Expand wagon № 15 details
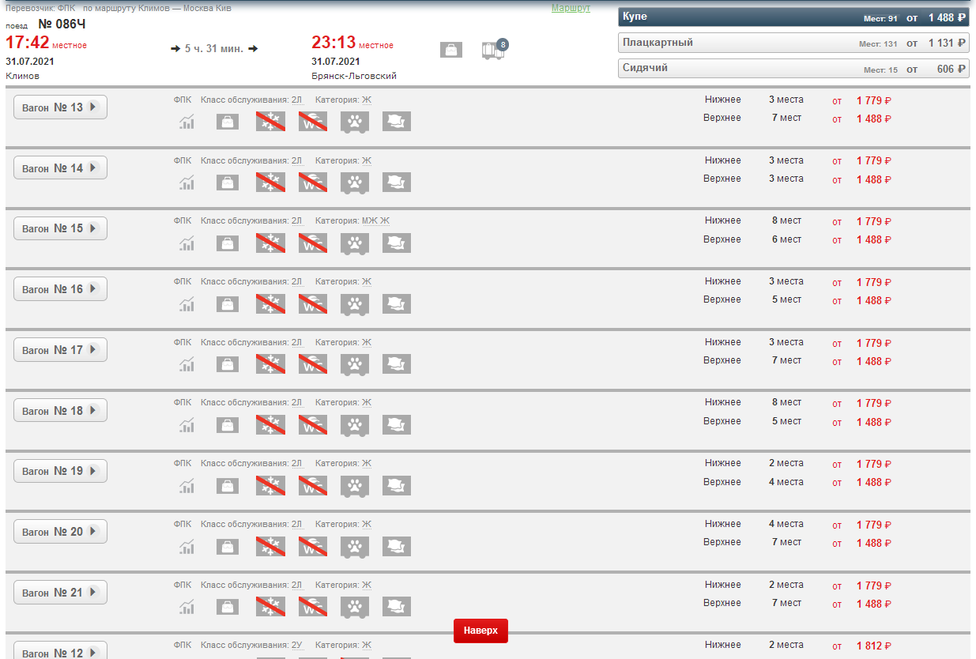 [60, 228]
